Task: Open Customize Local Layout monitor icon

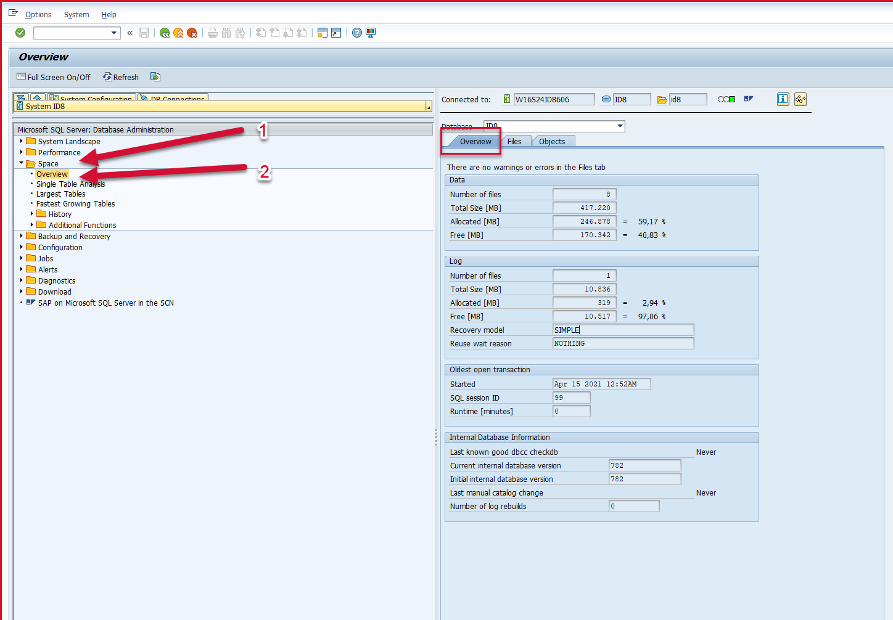Action: [371, 33]
